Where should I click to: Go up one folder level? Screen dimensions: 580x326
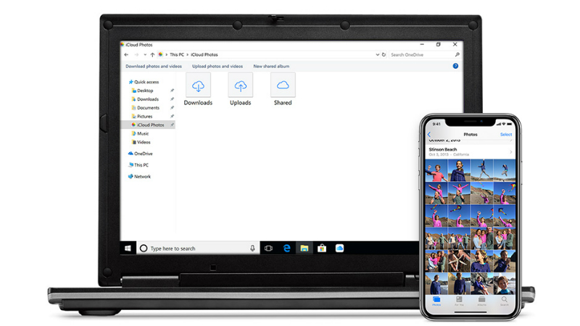pyautogui.click(x=152, y=55)
